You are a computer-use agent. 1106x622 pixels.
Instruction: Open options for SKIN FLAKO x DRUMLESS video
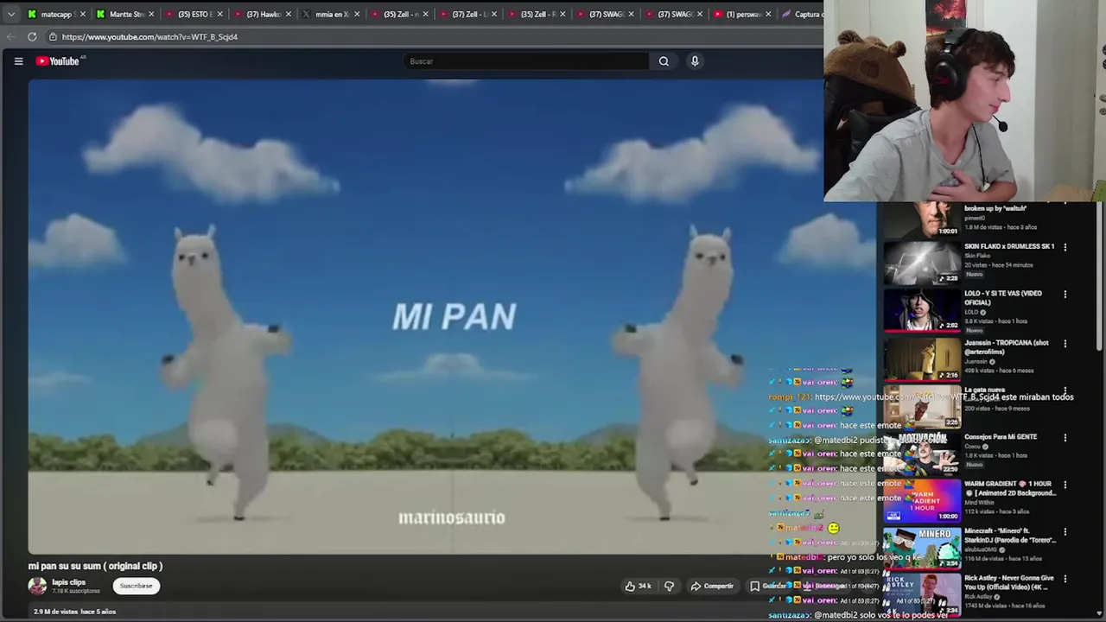coord(1065,247)
